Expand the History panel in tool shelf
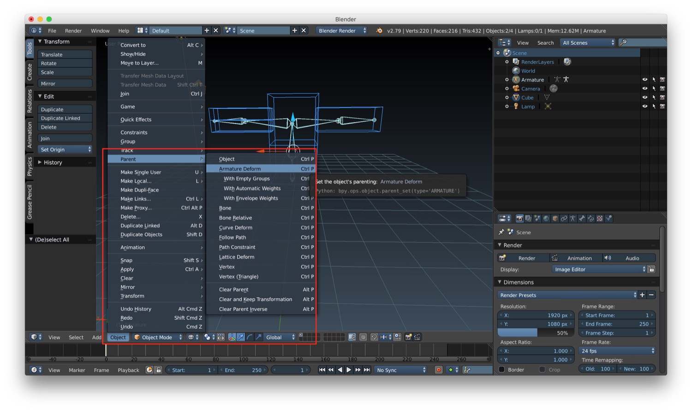Screen dimensions: 692x411 coord(40,162)
